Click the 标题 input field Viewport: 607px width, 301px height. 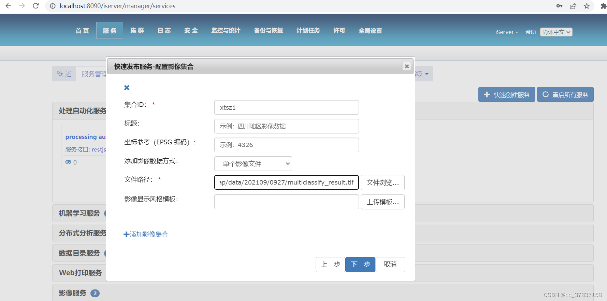(x=287, y=126)
